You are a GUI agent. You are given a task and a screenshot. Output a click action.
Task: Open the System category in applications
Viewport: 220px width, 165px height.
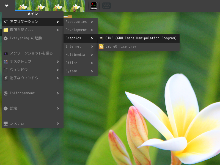(x=81, y=71)
